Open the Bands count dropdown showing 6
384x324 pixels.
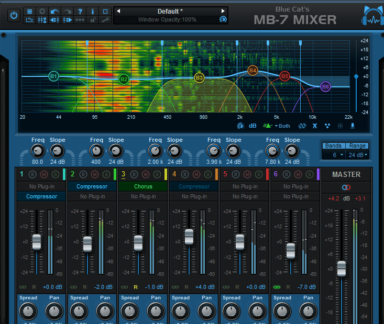[x=334, y=155]
